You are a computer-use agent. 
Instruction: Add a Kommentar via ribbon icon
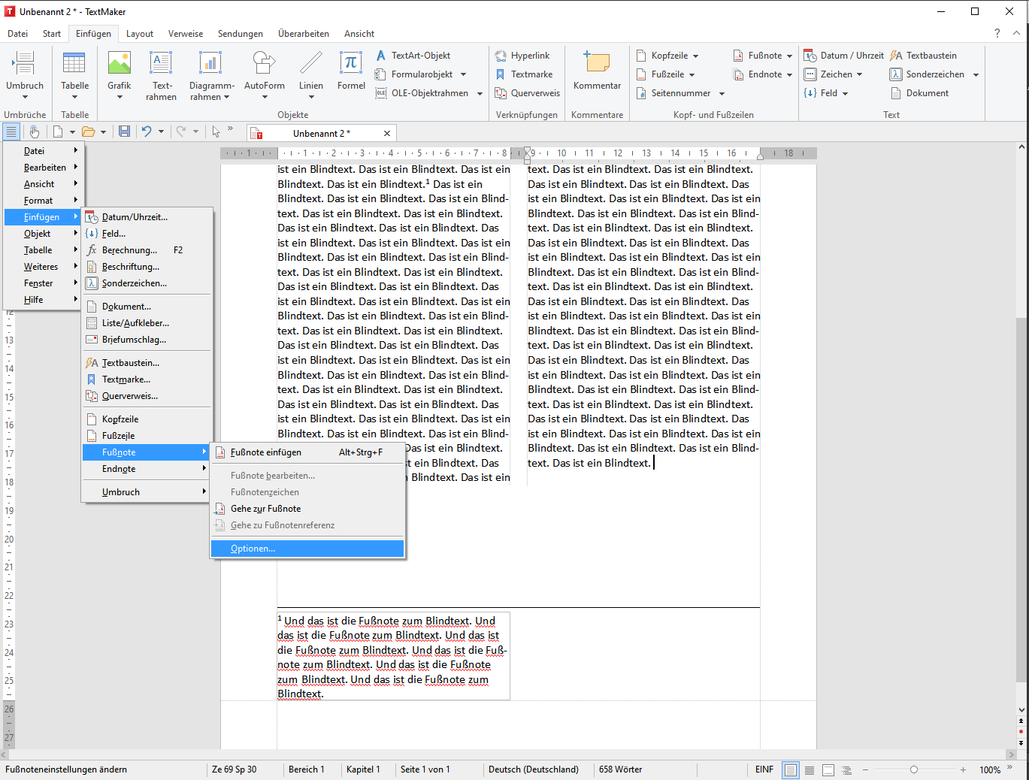[x=597, y=64]
